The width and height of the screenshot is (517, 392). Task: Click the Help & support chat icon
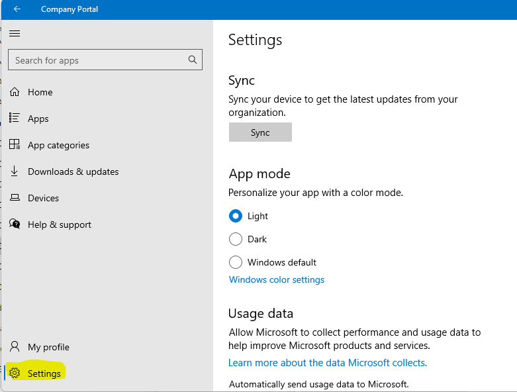15,224
